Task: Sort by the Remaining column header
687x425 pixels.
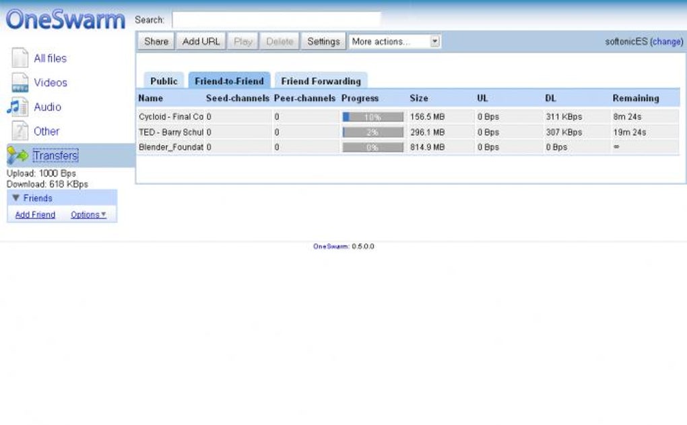Action: (636, 98)
